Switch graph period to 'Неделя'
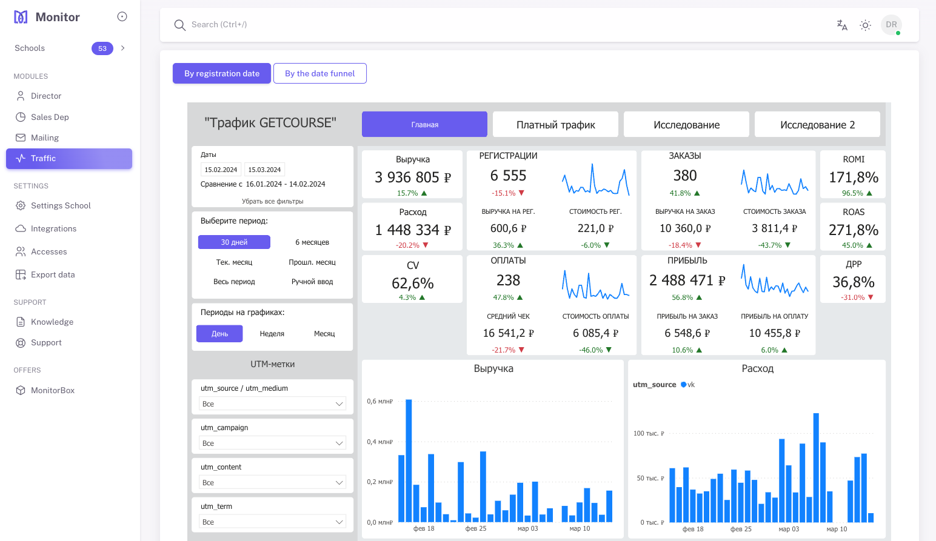The height and width of the screenshot is (541, 936). pyautogui.click(x=272, y=333)
